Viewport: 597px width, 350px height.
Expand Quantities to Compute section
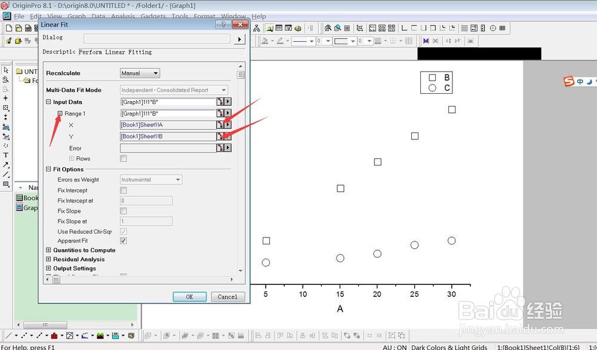click(48, 250)
